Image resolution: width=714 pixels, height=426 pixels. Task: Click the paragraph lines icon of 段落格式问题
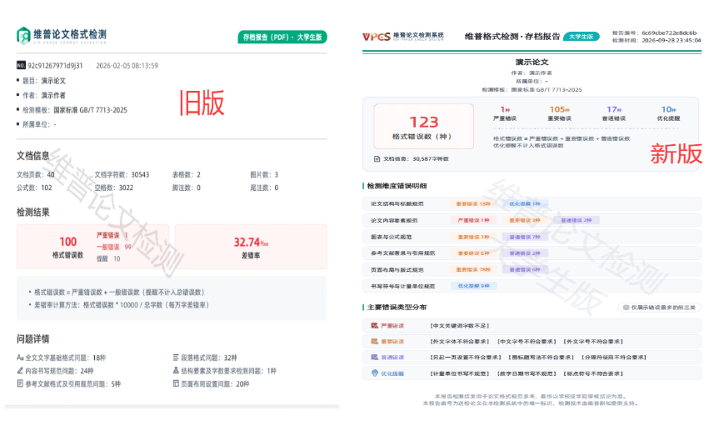(176, 358)
